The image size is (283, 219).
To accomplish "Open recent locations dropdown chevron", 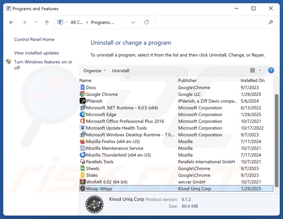I will (x=35, y=22).
